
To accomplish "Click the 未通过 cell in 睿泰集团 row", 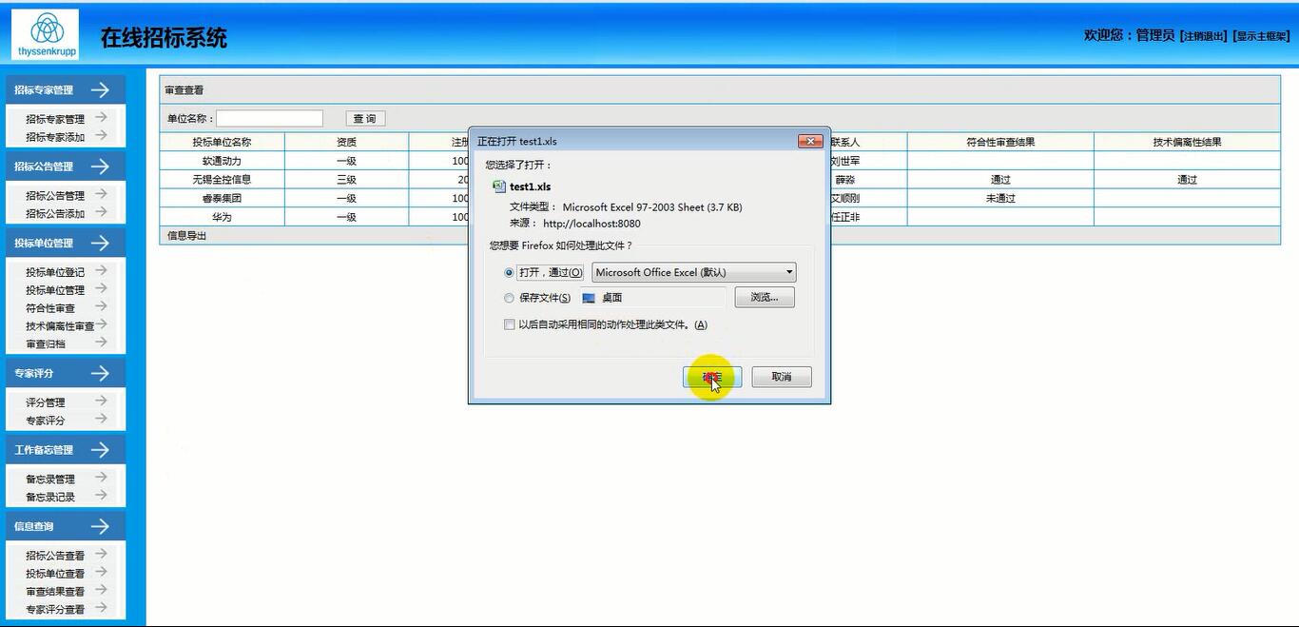I will [x=1000, y=198].
